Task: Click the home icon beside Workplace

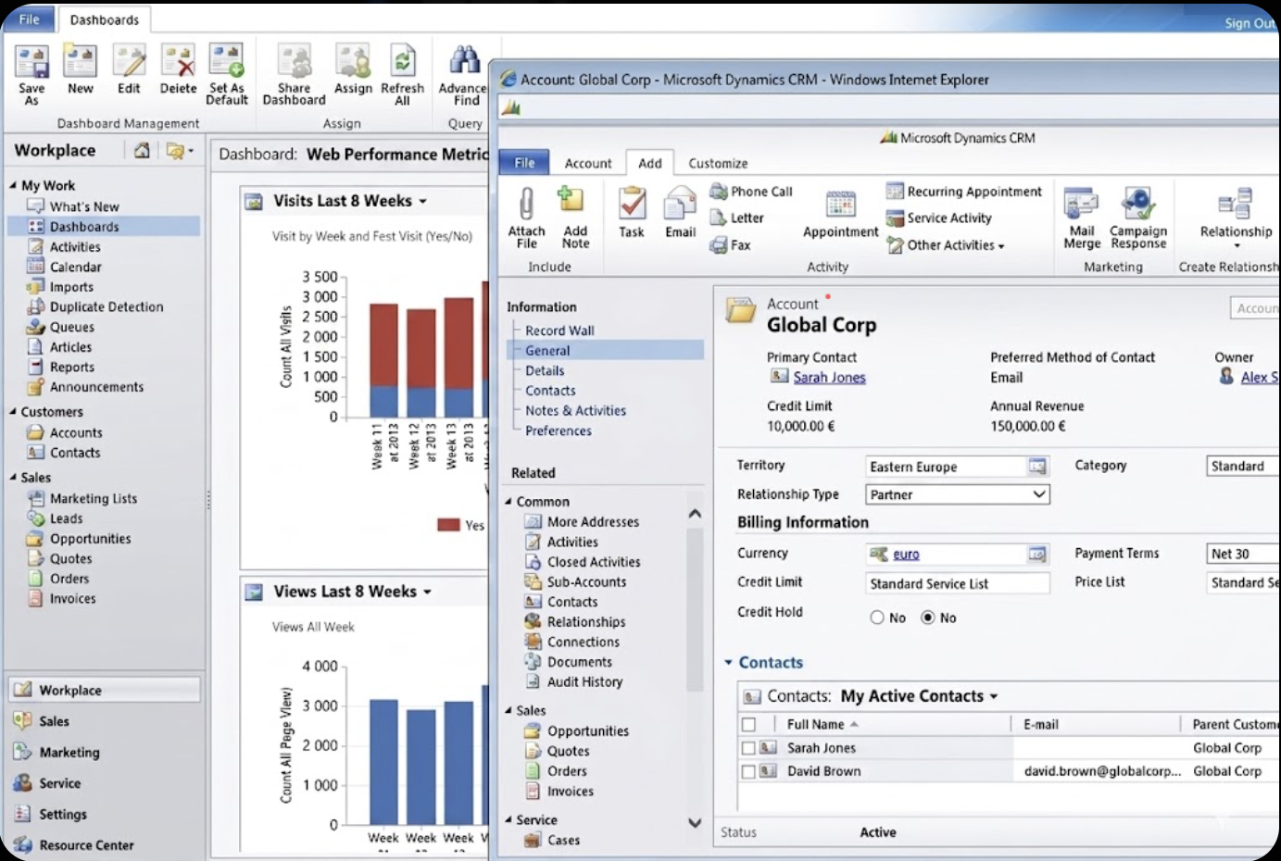Action: click(x=142, y=150)
